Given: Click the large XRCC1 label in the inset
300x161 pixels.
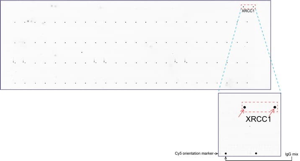Looking at the screenshot, I should pyautogui.click(x=258, y=119).
